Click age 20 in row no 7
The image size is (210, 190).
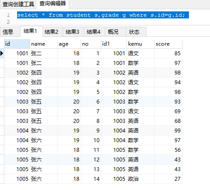[69, 111]
